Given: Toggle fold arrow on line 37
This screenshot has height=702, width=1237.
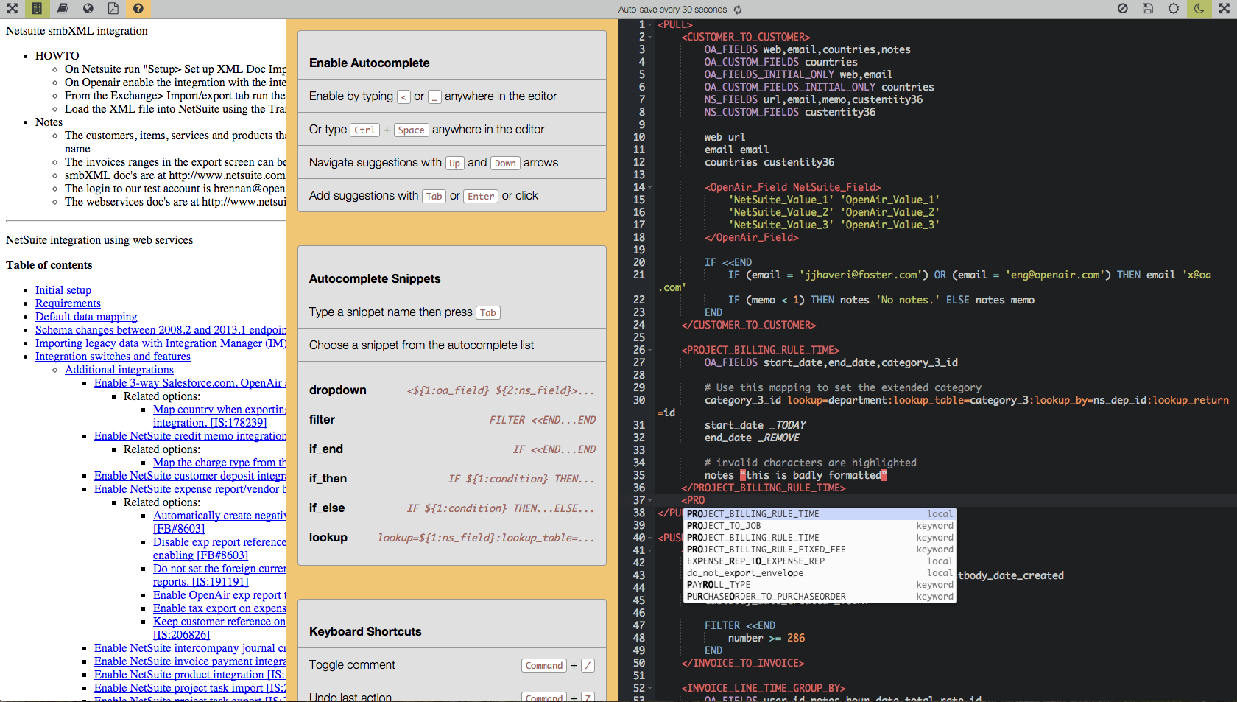Looking at the screenshot, I should click(x=650, y=501).
